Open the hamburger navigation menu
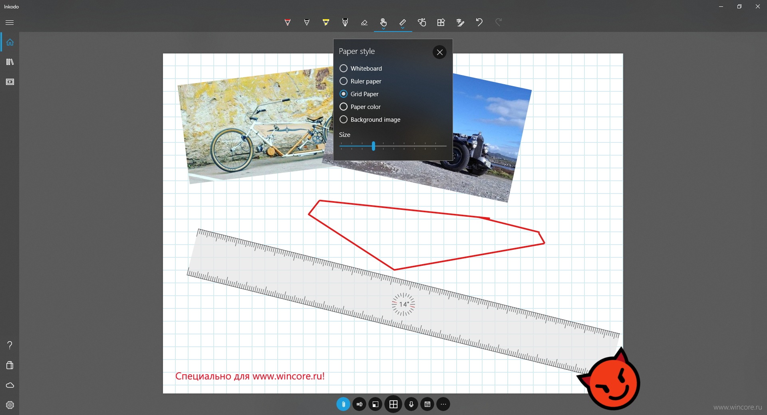The width and height of the screenshot is (767, 415). [x=10, y=22]
